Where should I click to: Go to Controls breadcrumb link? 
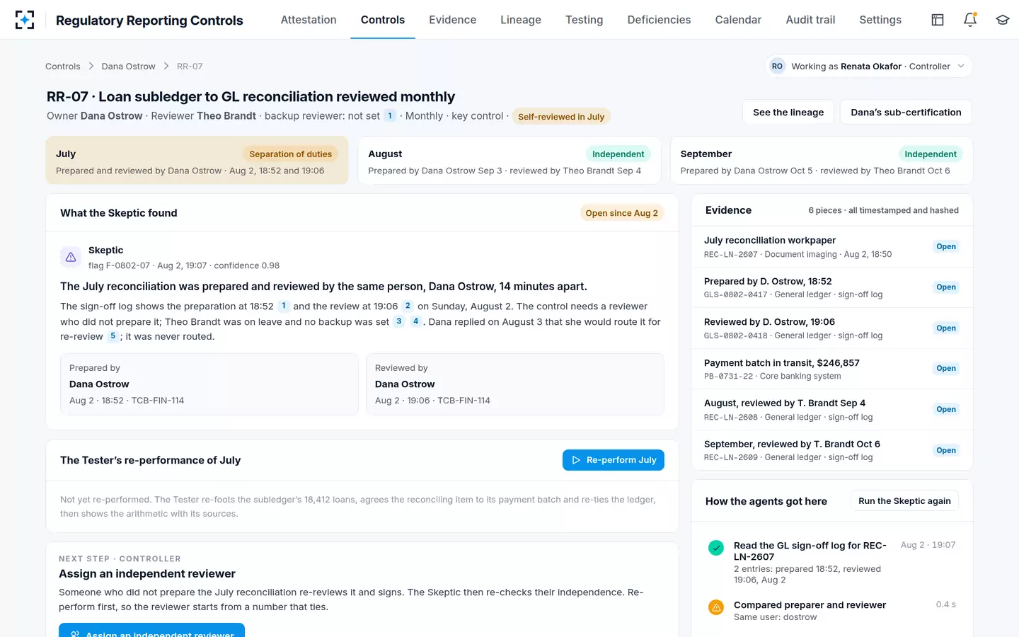point(63,67)
